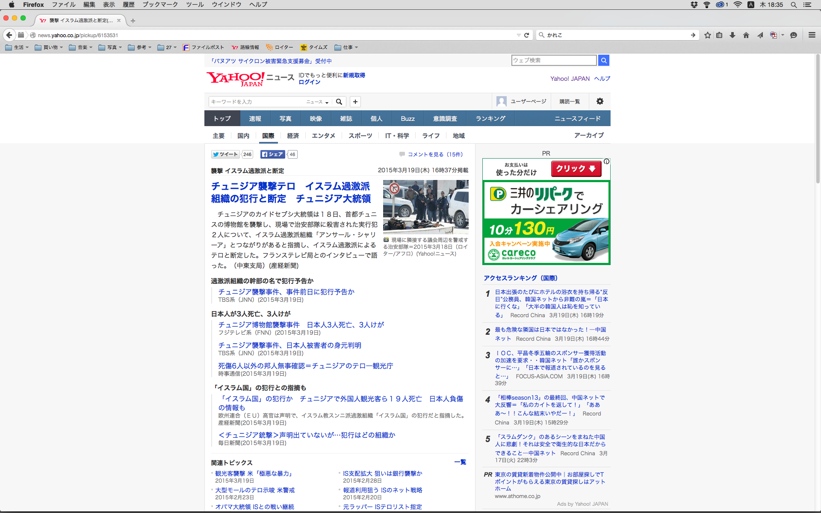Click the キーワードを入力 keyword input field
Image resolution: width=821 pixels, height=513 pixels.
click(257, 102)
